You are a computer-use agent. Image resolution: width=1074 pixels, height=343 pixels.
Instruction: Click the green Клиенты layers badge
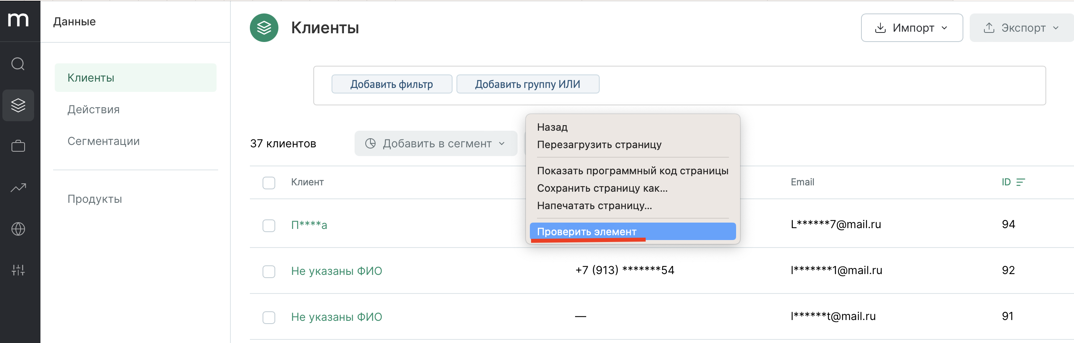(264, 27)
